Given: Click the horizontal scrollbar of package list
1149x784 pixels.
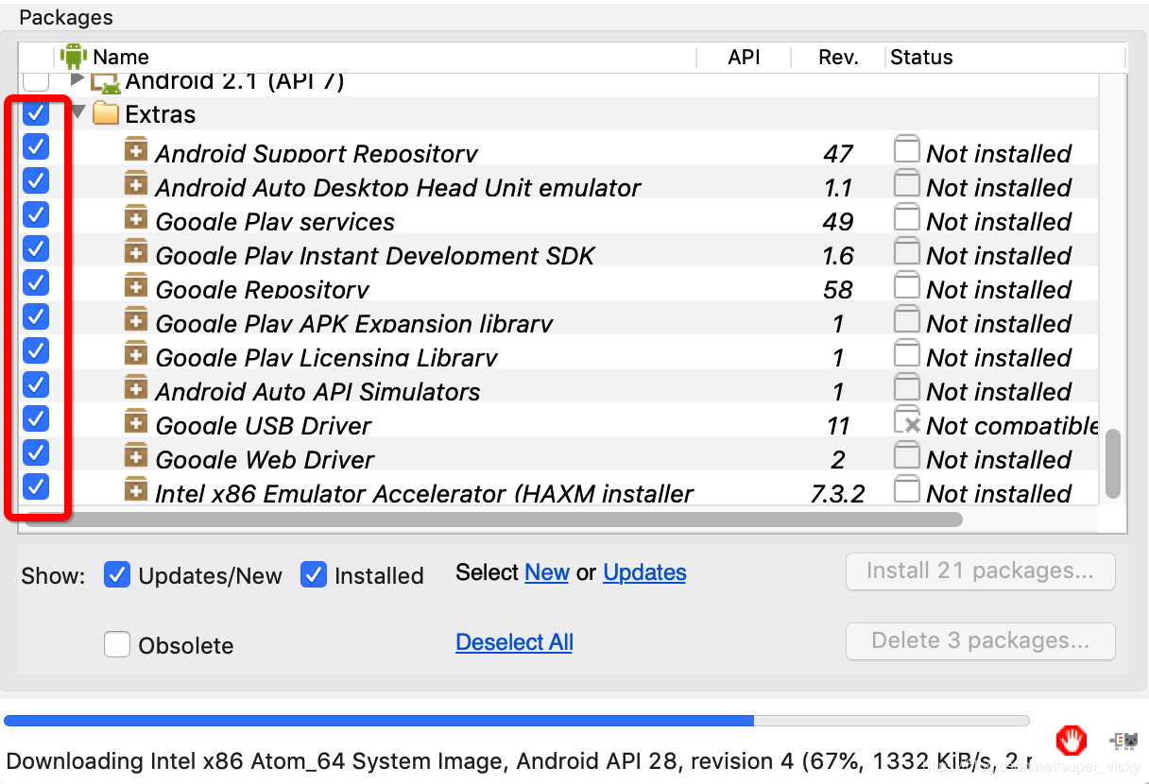Looking at the screenshot, I should click(491, 520).
